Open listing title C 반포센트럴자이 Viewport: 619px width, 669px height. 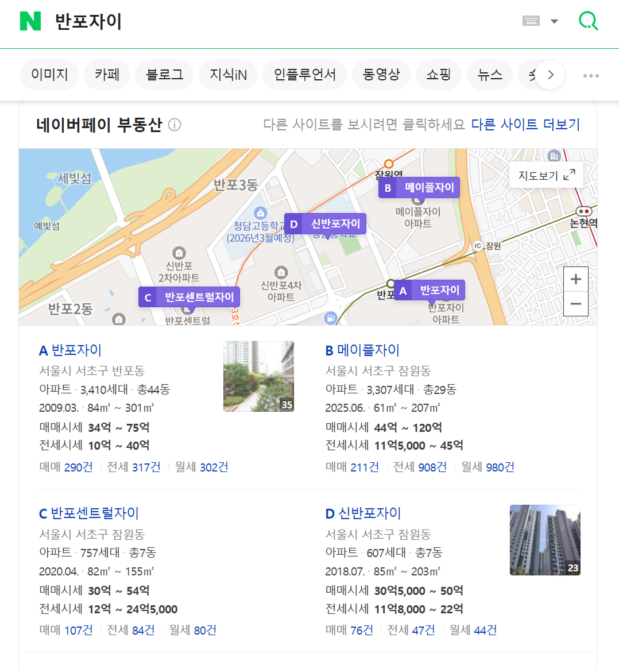click(89, 513)
